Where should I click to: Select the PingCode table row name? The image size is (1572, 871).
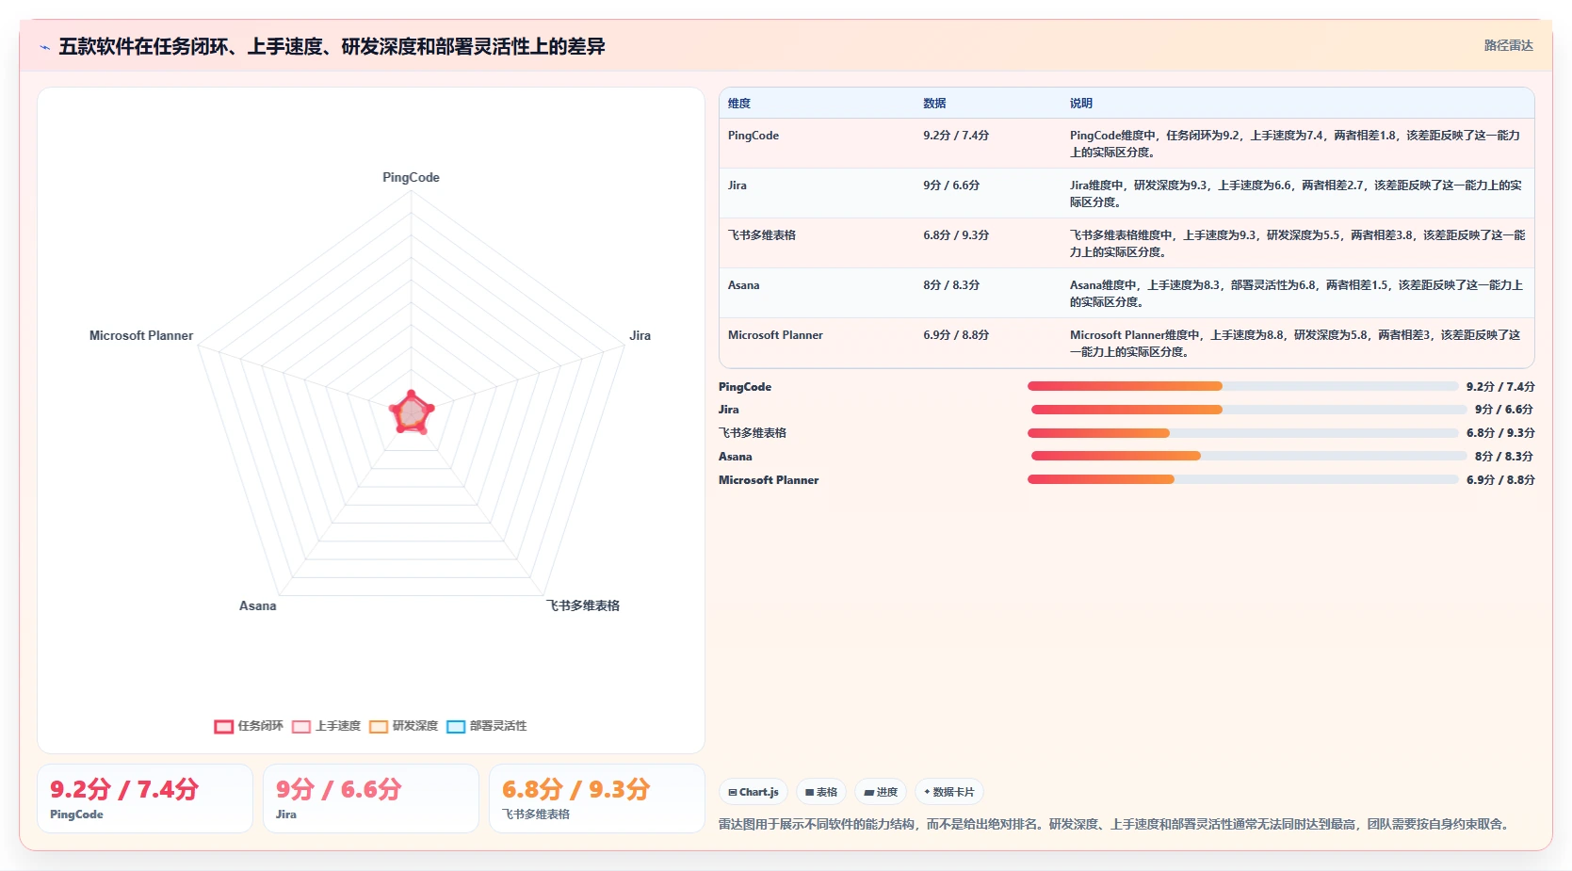[754, 136]
